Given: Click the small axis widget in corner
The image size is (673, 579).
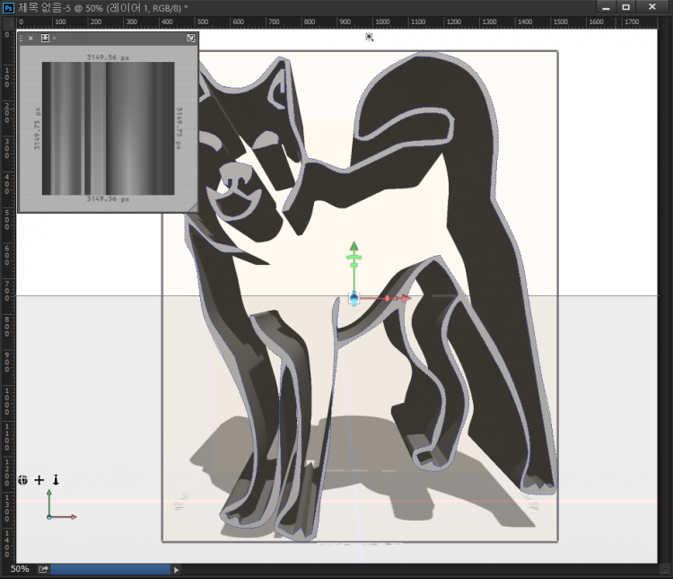Looking at the screenshot, I should tap(57, 509).
